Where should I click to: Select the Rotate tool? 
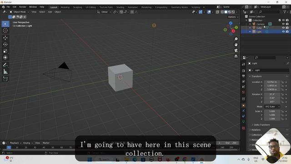(x=5, y=44)
